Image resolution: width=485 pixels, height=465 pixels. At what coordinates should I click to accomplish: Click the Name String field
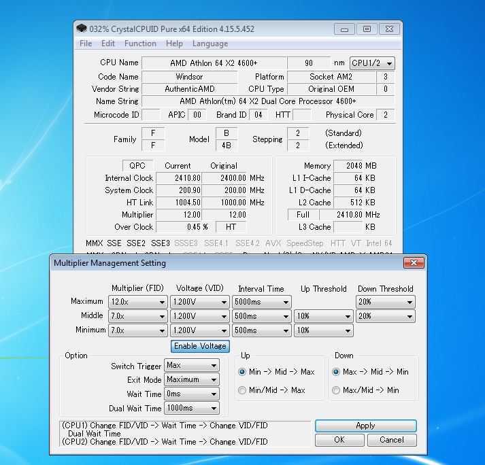(x=268, y=101)
